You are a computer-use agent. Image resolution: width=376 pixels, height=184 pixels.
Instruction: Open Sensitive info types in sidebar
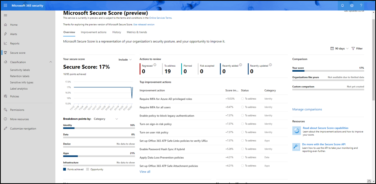(x=22, y=82)
